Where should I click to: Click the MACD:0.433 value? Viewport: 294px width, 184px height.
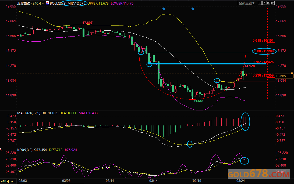[x=88, y=113]
